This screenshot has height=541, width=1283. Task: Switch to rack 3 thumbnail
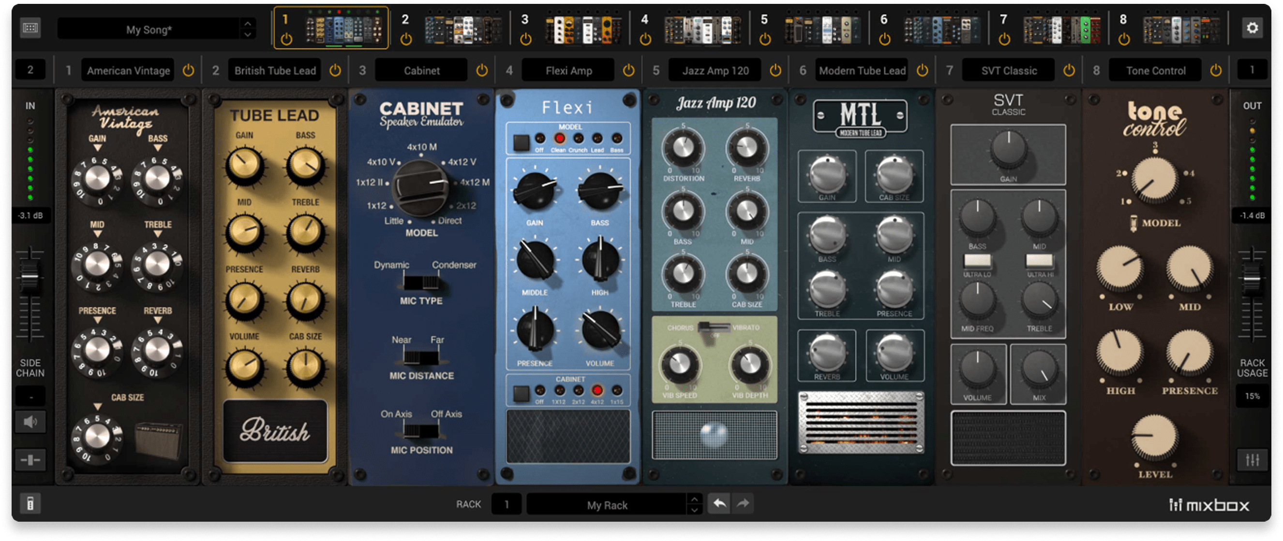click(583, 30)
